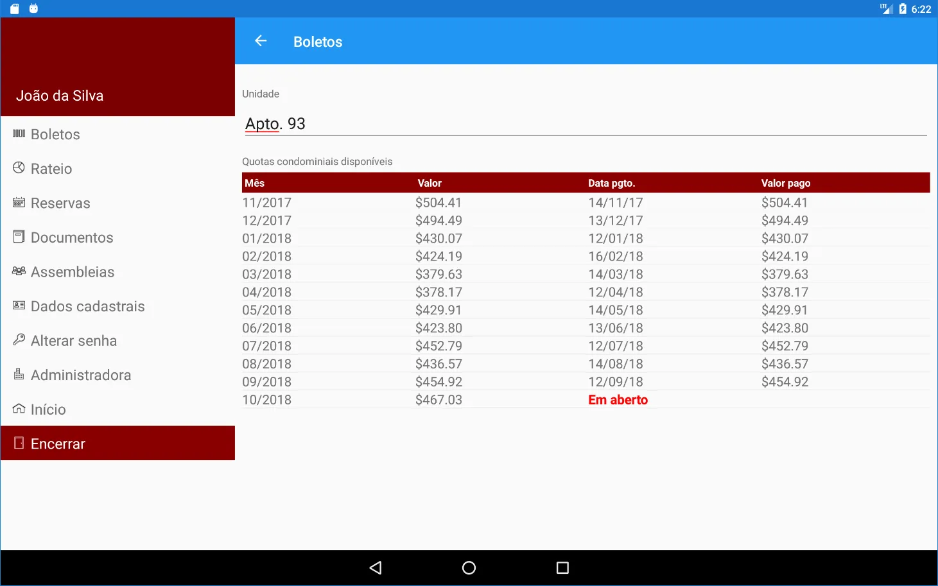The width and height of the screenshot is (938, 586).
Task: Tap Android back navigation triangle
Action: point(376,568)
